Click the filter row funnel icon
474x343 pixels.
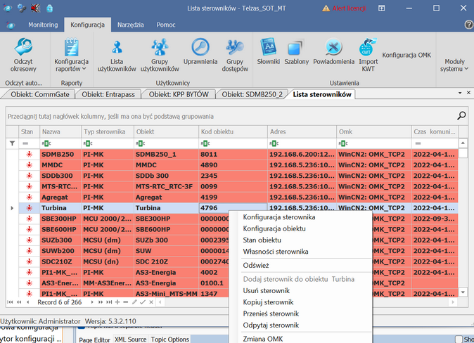[x=12, y=143]
